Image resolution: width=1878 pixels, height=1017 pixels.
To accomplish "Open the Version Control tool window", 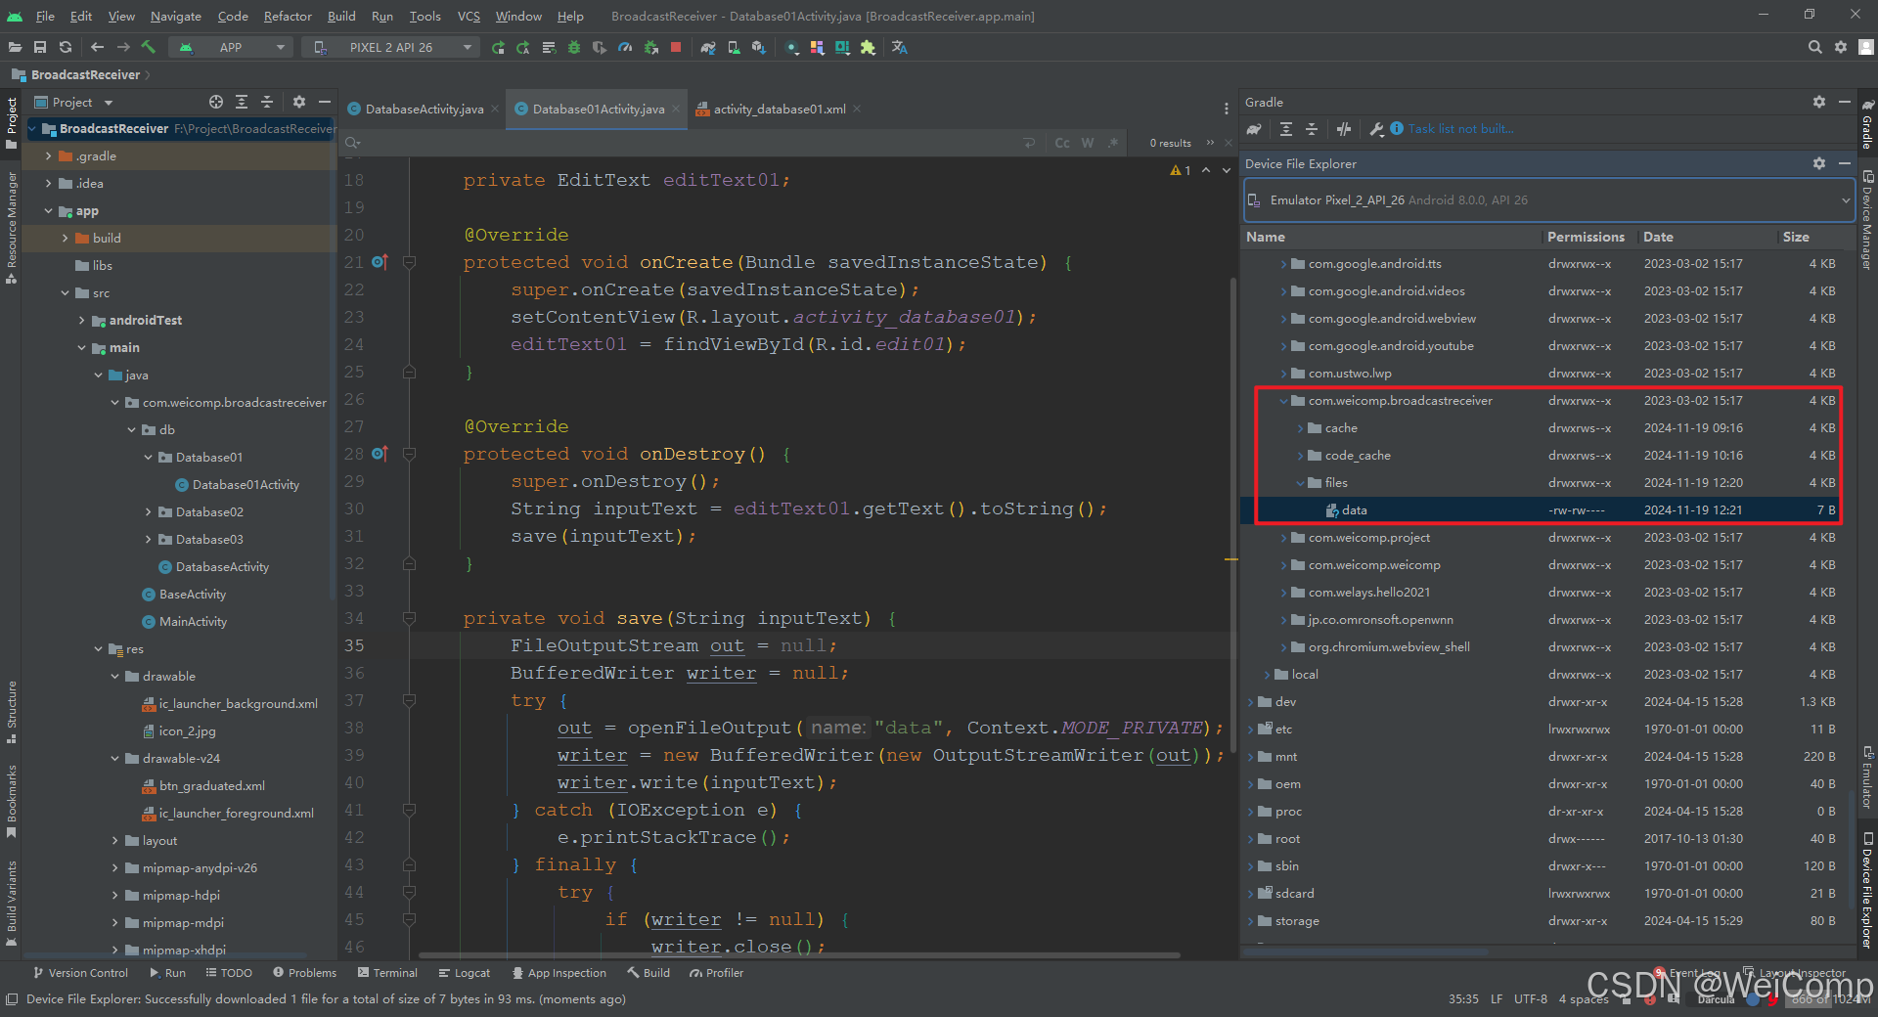I will (x=80, y=973).
